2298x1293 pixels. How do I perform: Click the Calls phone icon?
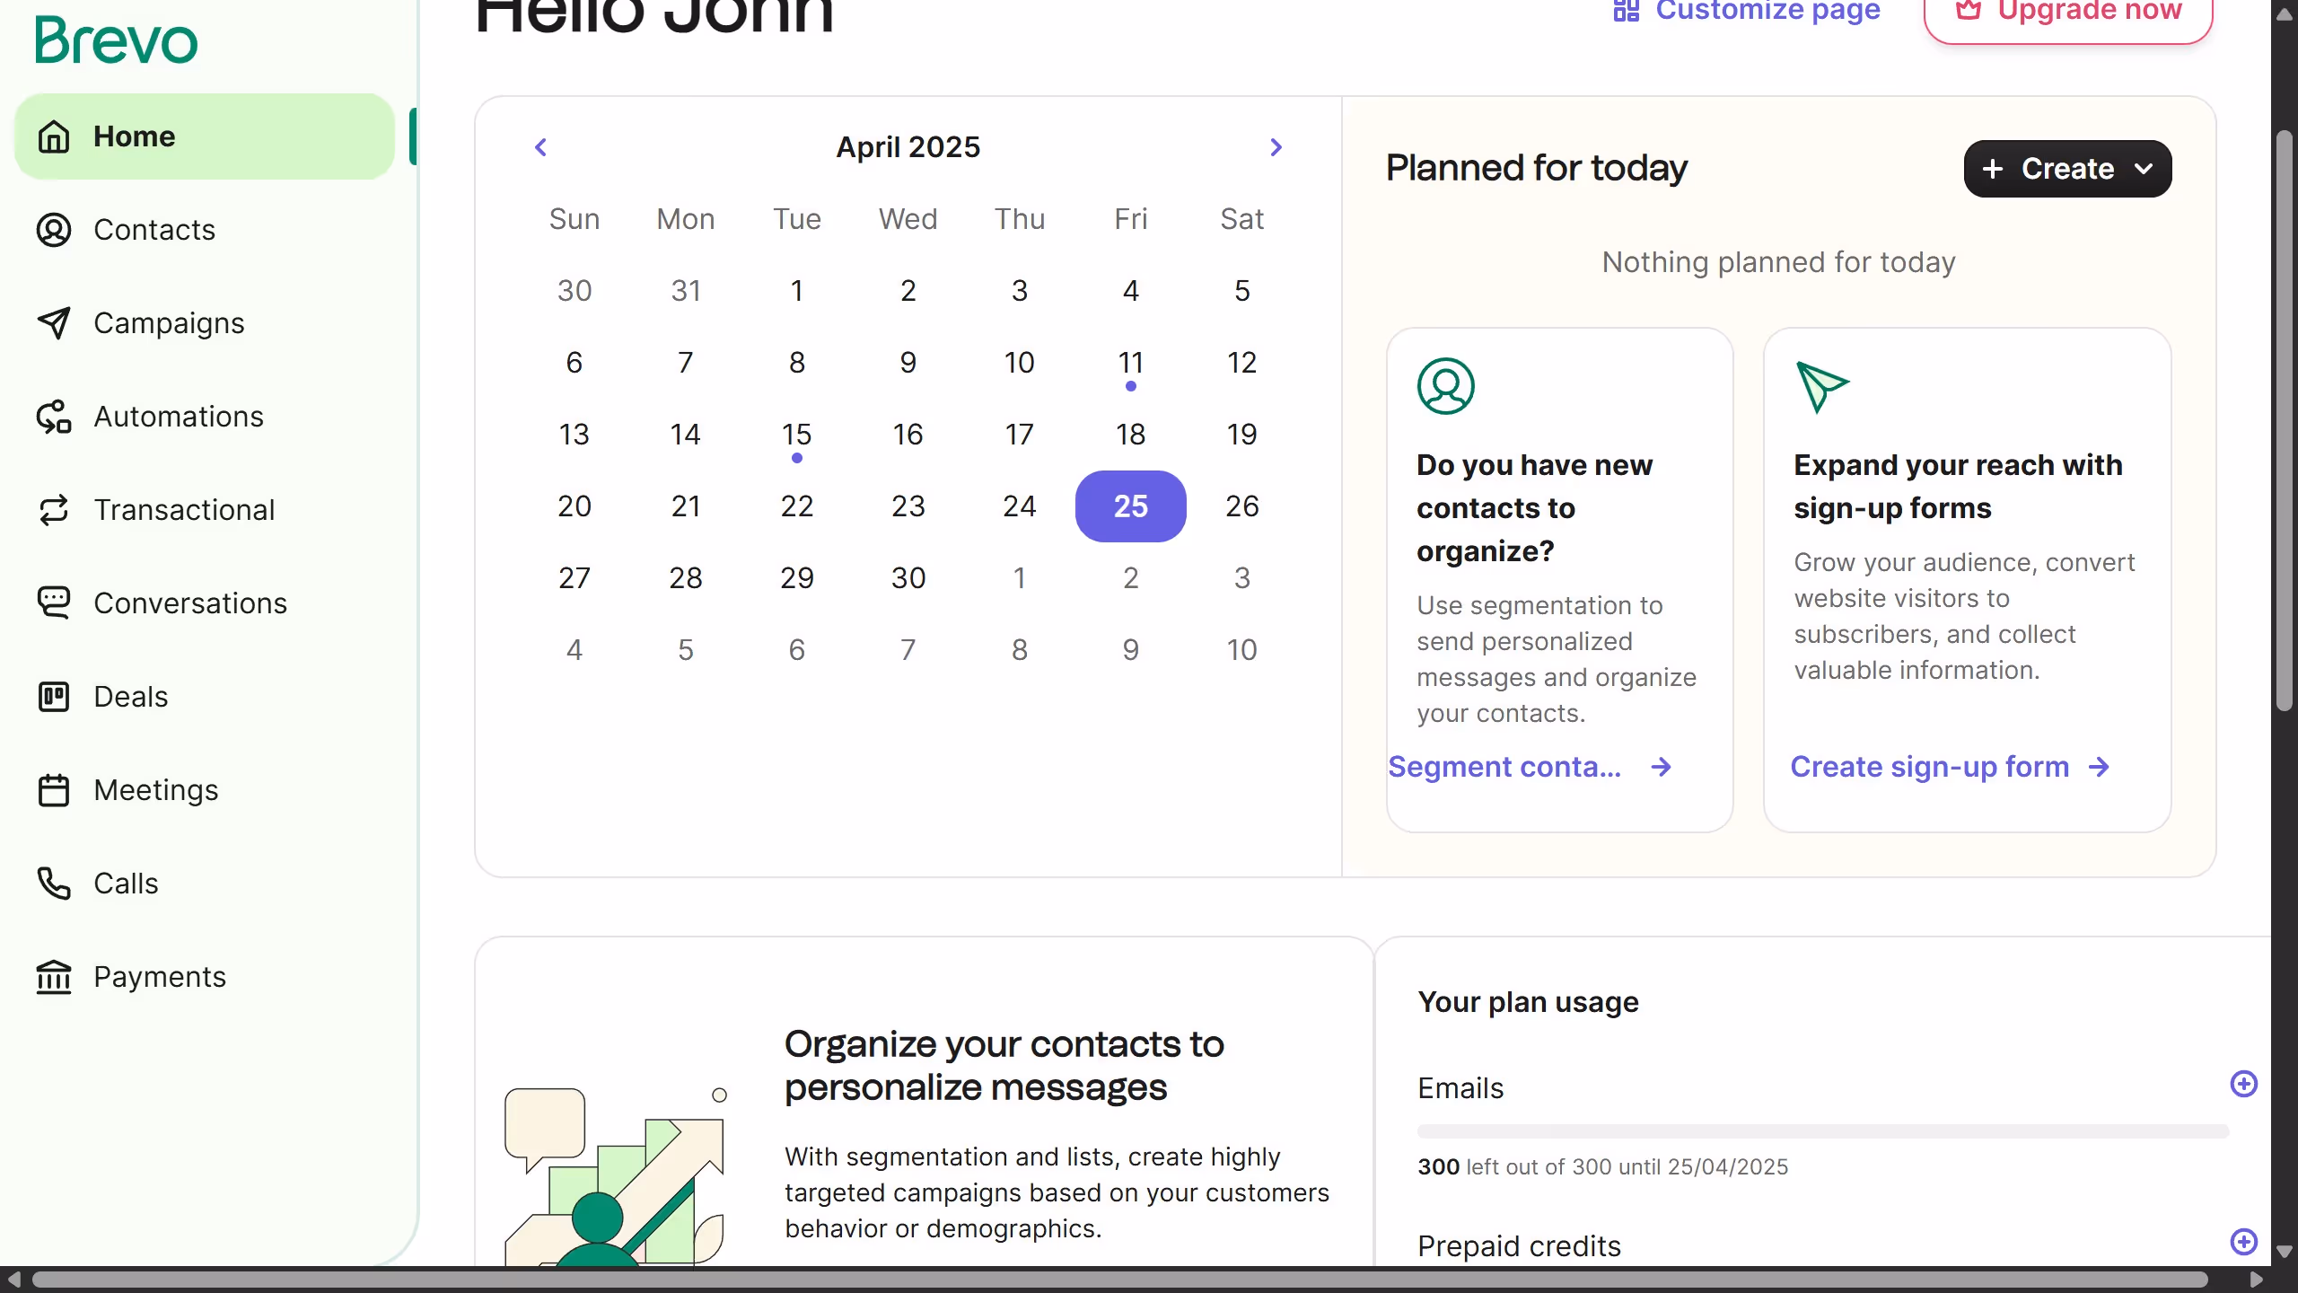(54, 884)
